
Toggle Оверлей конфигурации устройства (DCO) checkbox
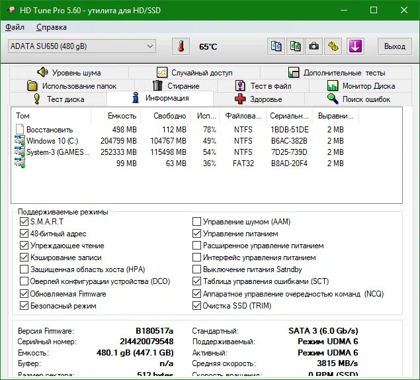(24, 281)
